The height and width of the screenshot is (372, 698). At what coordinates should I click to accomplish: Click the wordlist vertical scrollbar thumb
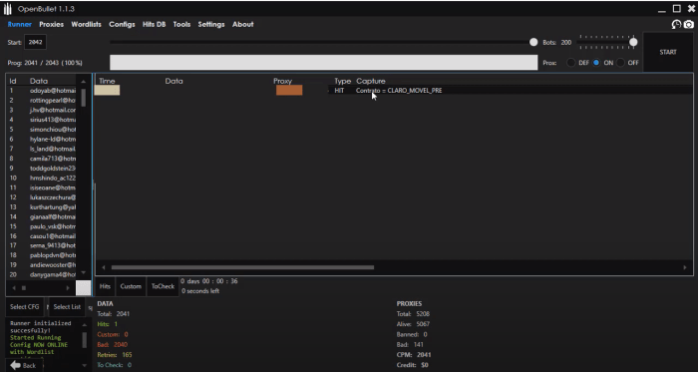click(83, 97)
